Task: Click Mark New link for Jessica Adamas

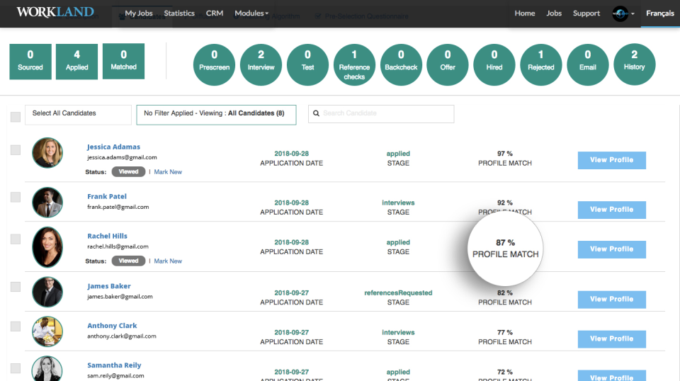Action: [x=168, y=172]
